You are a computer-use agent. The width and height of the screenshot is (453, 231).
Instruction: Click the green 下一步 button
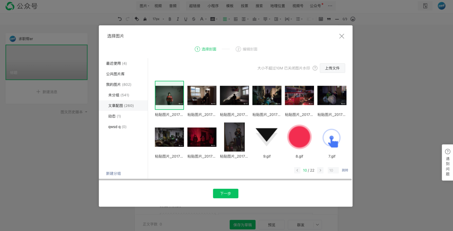coord(226,194)
